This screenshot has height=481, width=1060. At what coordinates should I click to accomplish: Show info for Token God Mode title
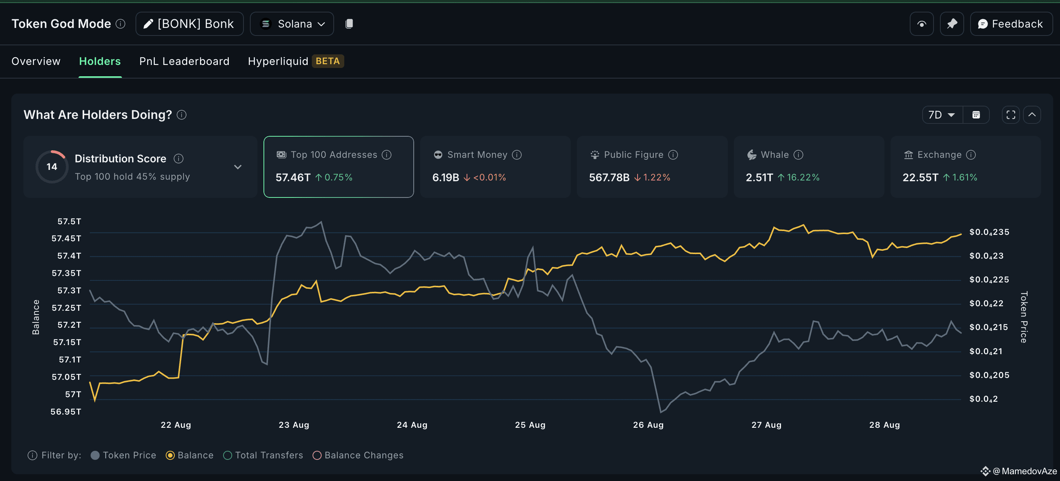120,24
